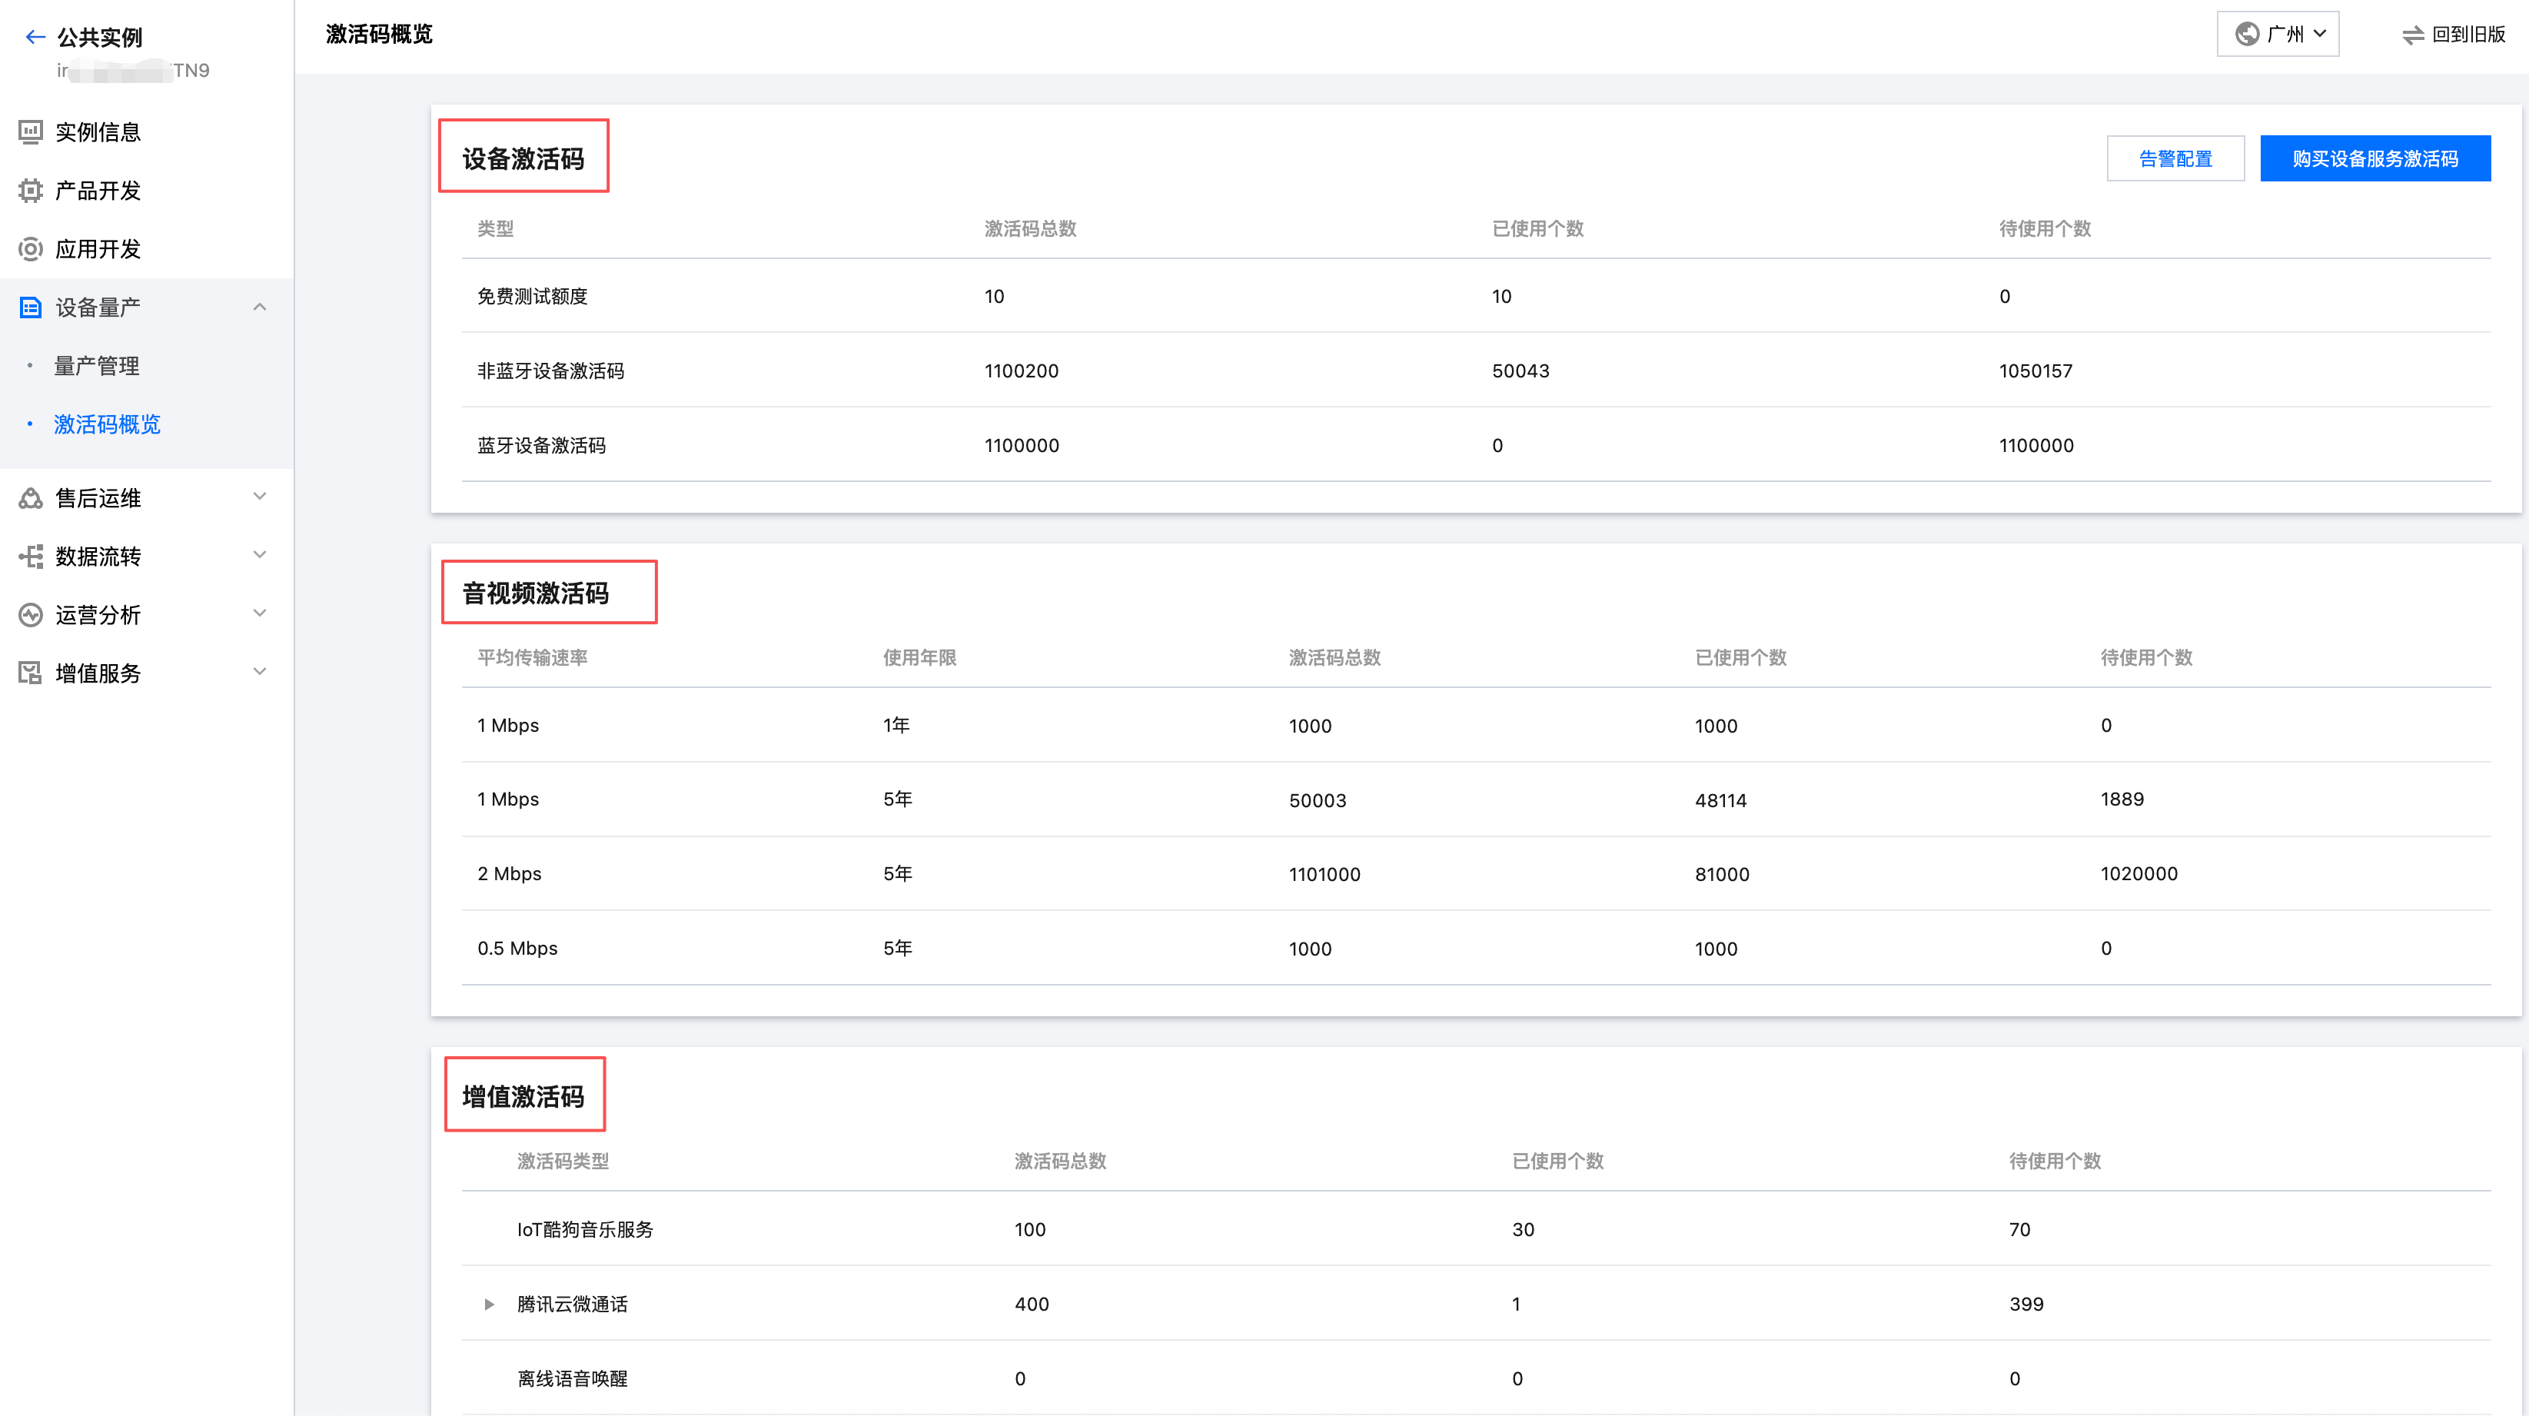Expand the 售后运维 chevron
This screenshot has height=1416, width=2529.
pyautogui.click(x=260, y=497)
